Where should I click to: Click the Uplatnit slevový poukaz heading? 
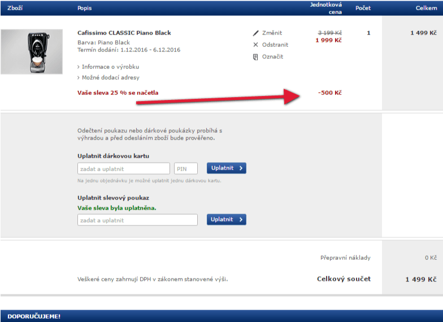[x=113, y=198]
